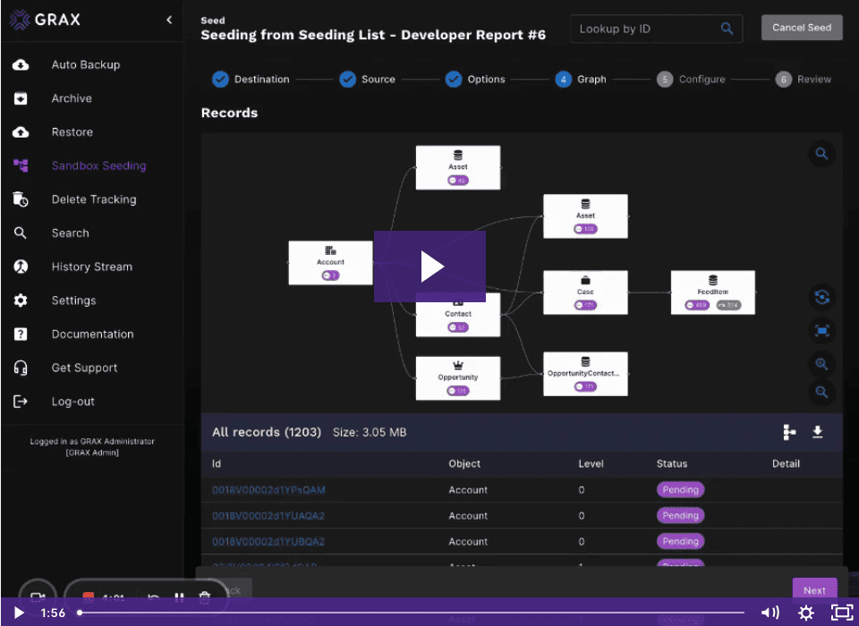The width and height of the screenshot is (859, 626).
Task: Click the graph refresh icon
Action: pos(821,297)
